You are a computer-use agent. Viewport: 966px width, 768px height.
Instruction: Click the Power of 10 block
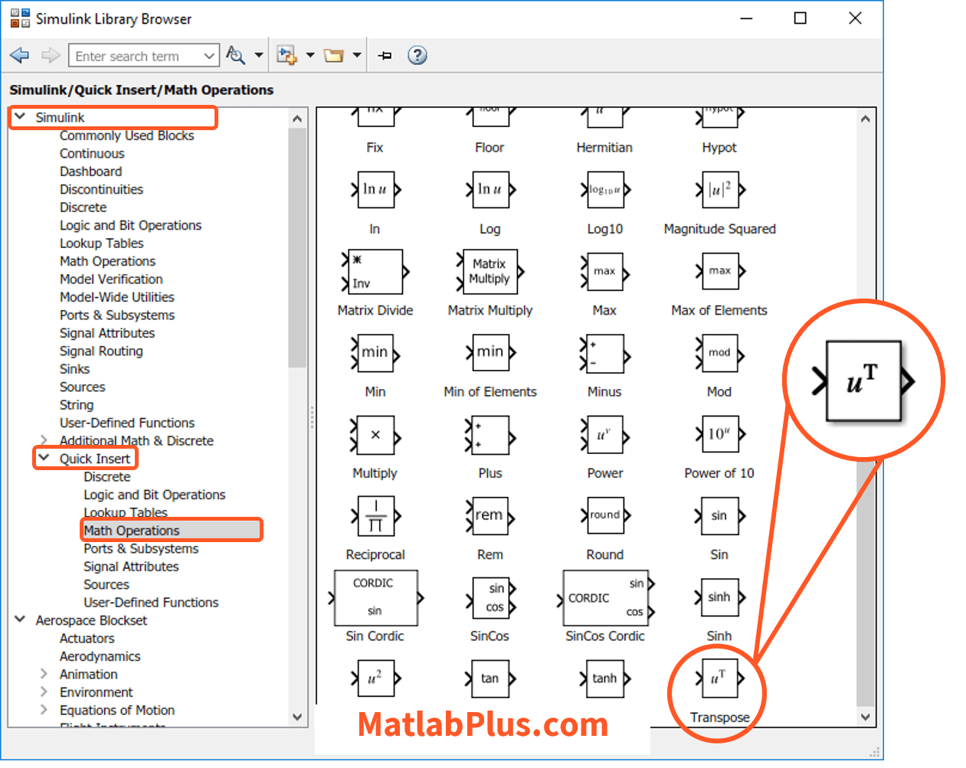click(719, 434)
